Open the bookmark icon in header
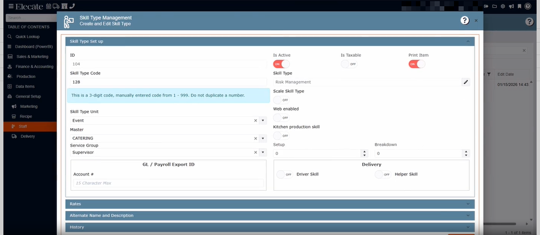540x235 pixels. [519, 6]
